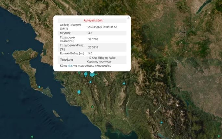Click the isolated cyan marker east of the popup tail
Image resolution: width=222 pixels, height=139 pixels.
point(124,84)
